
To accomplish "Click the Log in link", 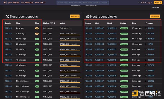I will [x=149, y=3].
